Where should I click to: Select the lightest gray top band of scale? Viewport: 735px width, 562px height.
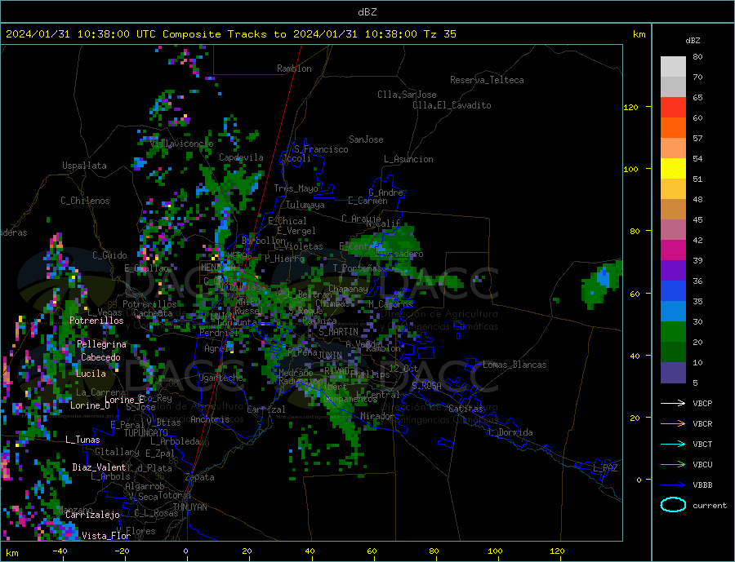pos(673,67)
